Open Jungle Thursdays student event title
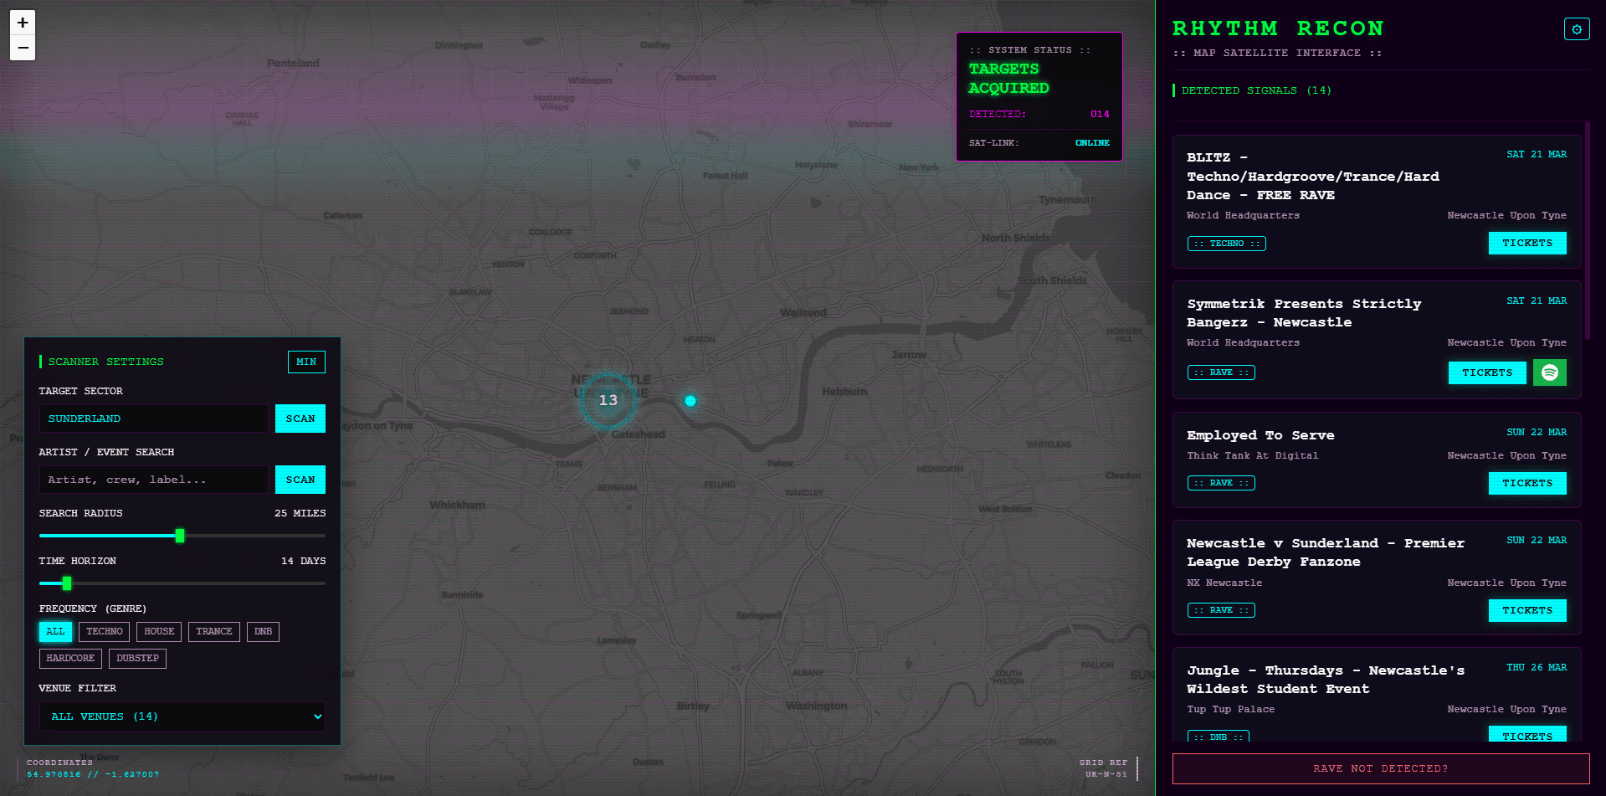 1326,680
